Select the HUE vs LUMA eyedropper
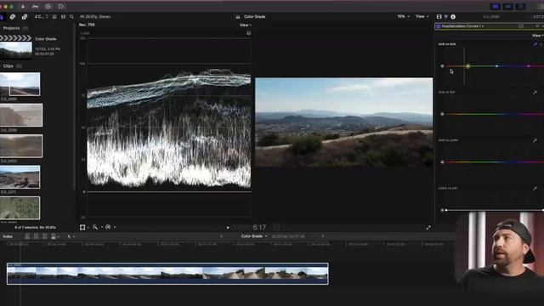This screenshot has width=544, height=306. point(535,140)
